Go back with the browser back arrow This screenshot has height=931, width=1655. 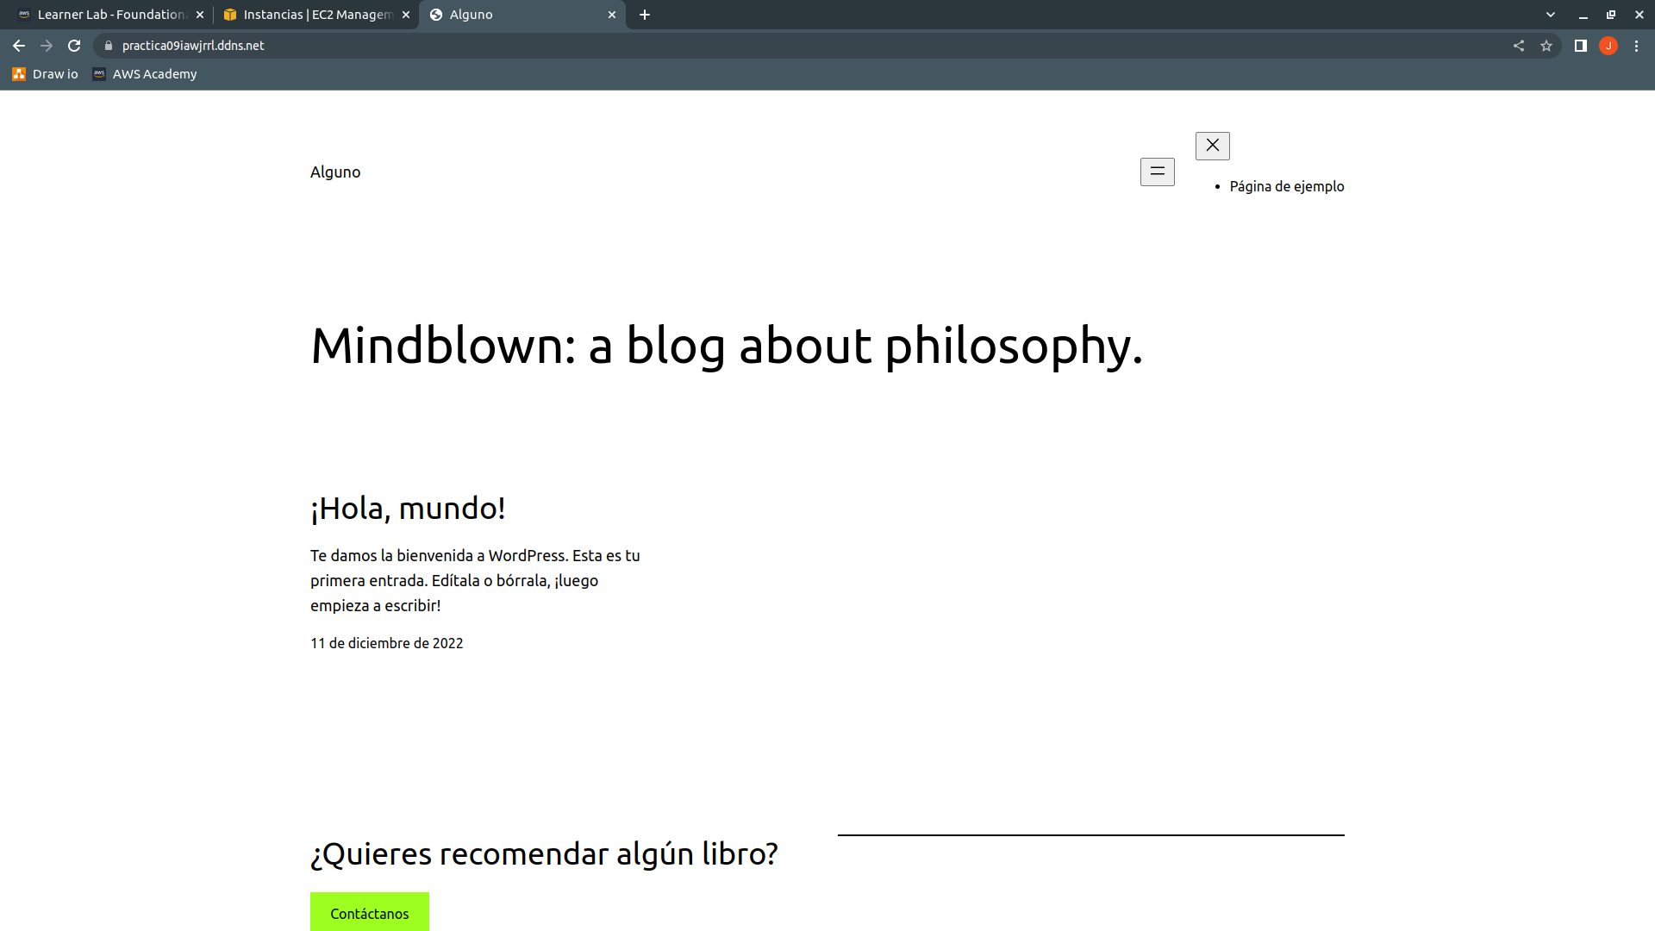click(x=19, y=46)
